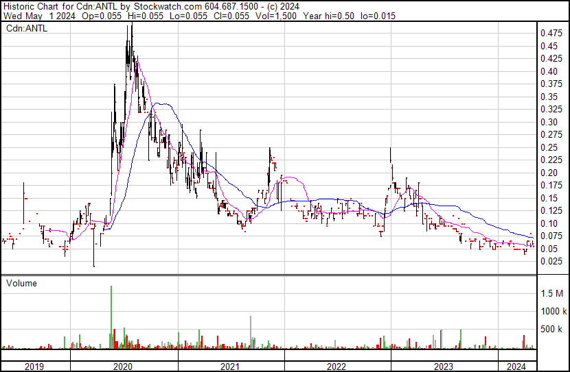Select the 2022 year label on timeline
Image resolution: width=570 pixels, height=372 pixels.
(337, 366)
